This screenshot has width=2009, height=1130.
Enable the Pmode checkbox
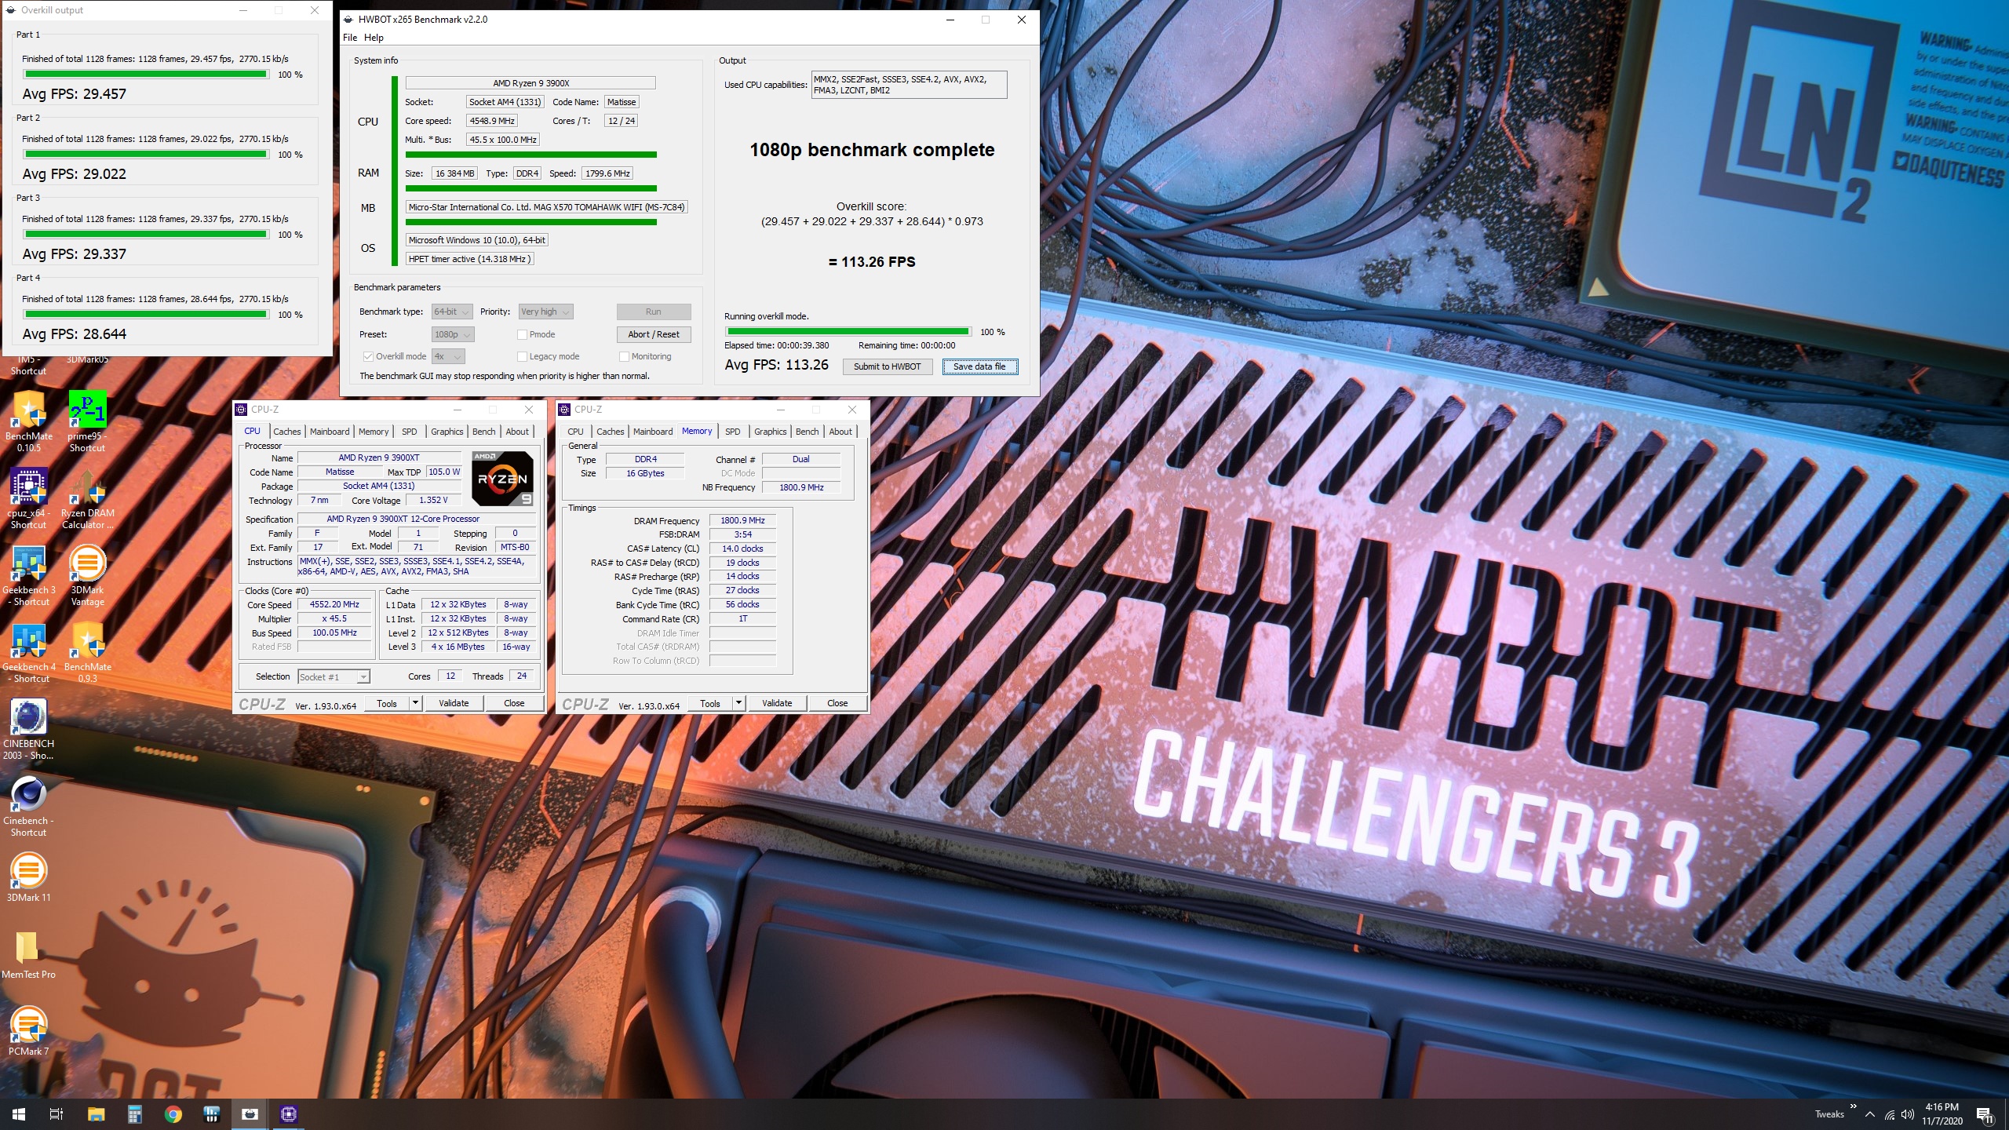[522, 334]
